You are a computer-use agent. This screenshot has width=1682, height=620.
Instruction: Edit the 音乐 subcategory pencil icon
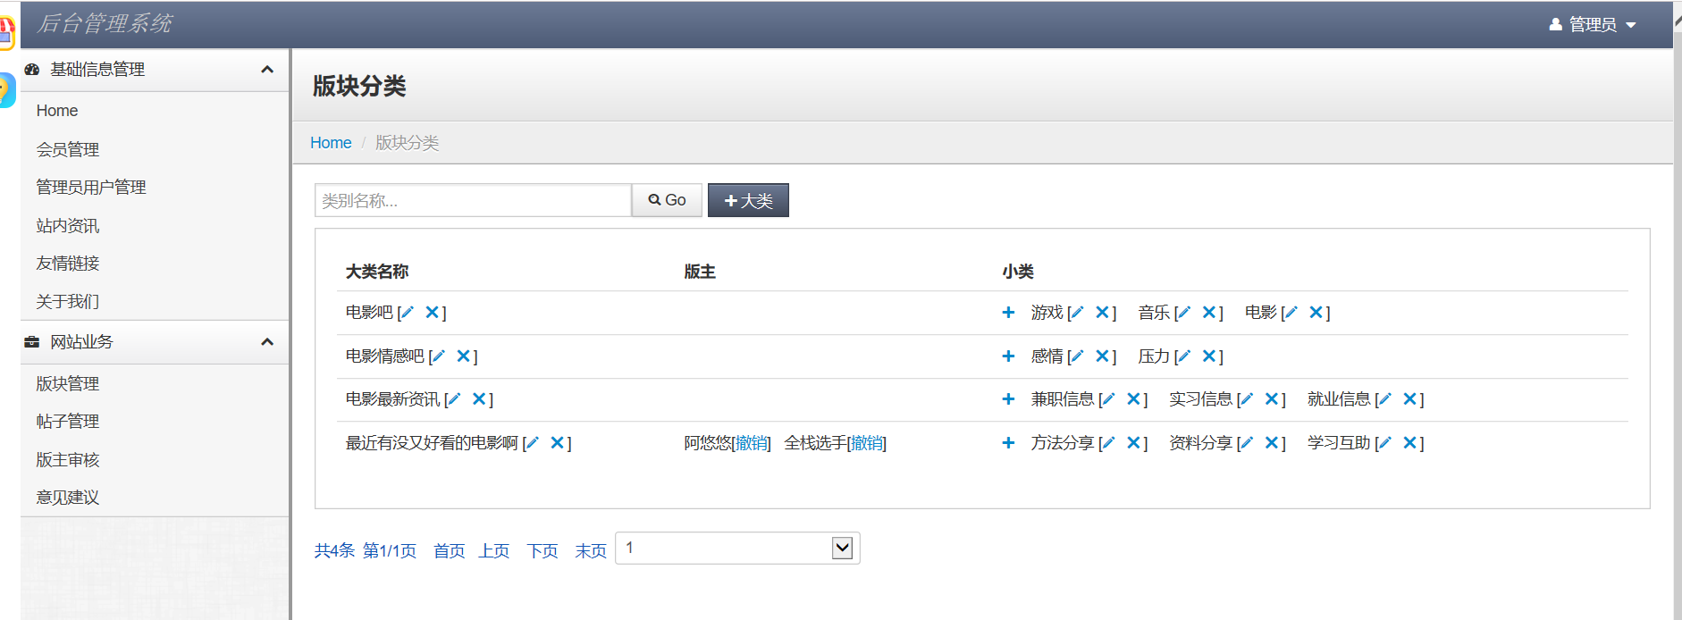click(1183, 313)
